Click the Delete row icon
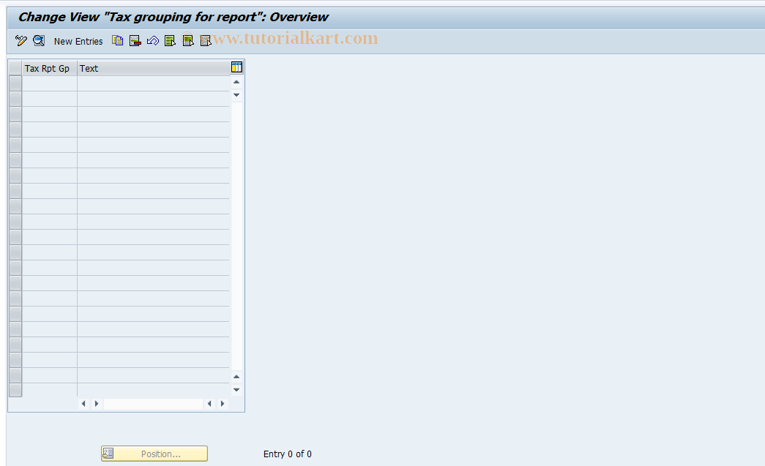The image size is (765, 466). pyautogui.click(x=135, y=41)
